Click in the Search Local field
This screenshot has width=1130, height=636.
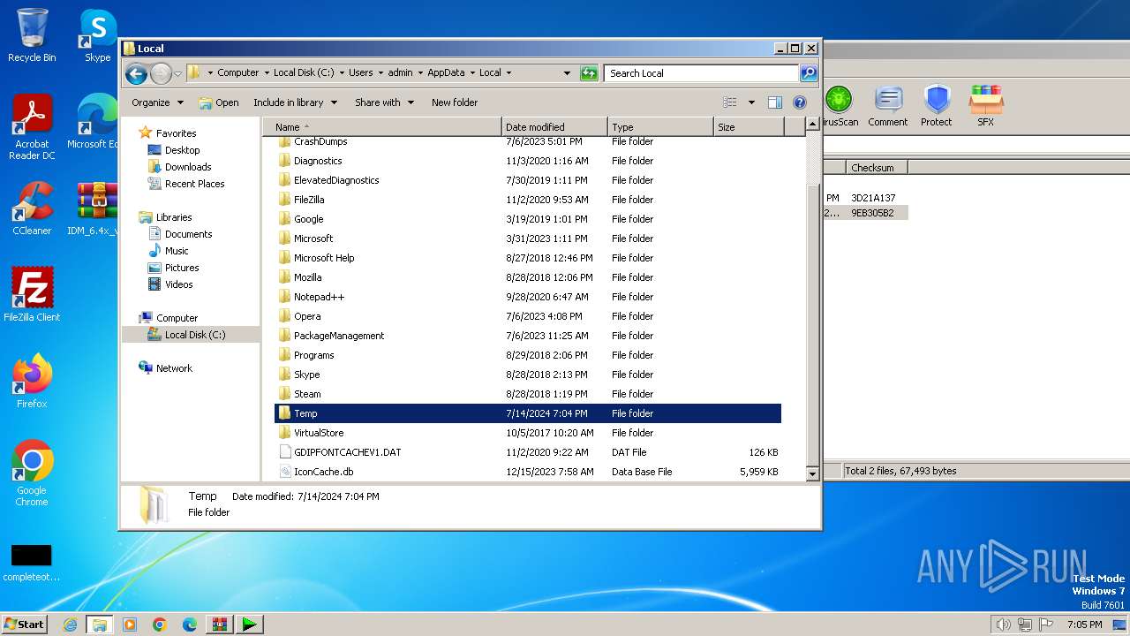click(x=702, y=73)
